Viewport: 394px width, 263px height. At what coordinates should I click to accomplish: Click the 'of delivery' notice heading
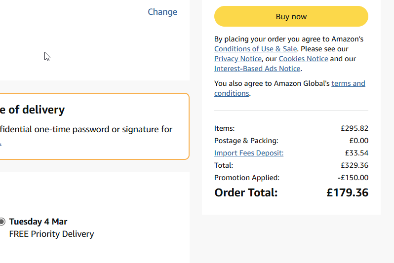tap(33, 110)
